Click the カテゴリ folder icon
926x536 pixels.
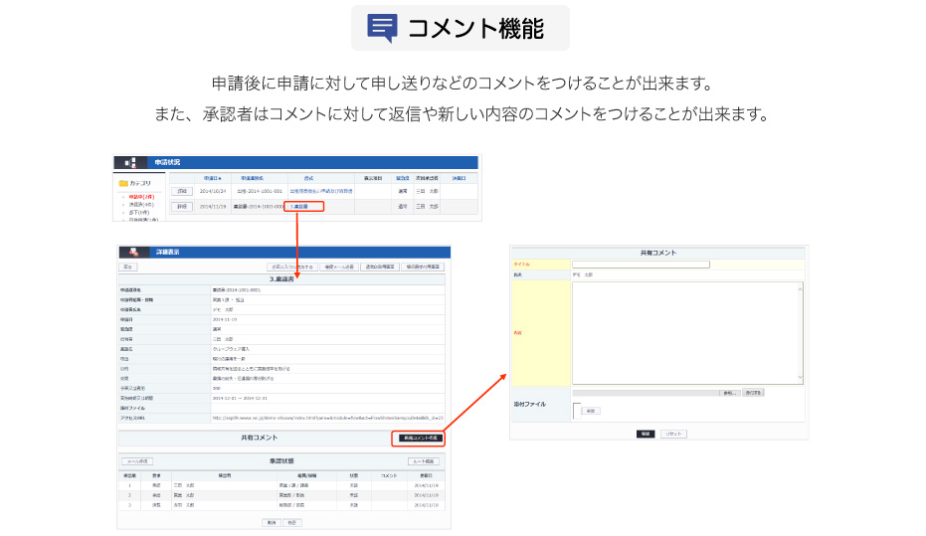point(122,183)
